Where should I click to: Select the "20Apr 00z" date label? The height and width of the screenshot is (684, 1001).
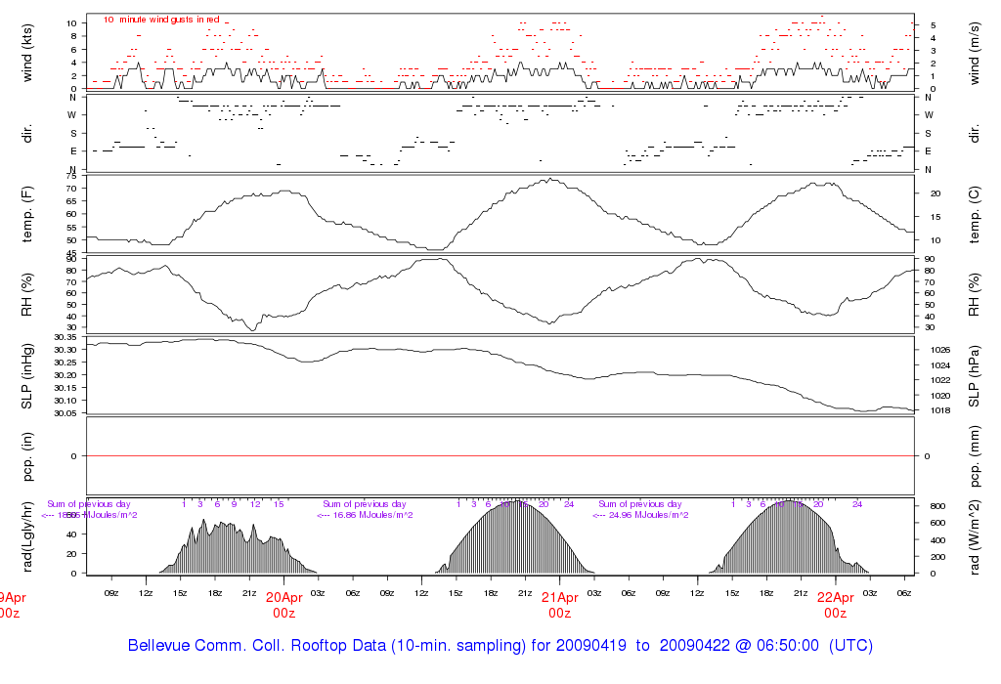pyautogui.click(x=284, y=605)
